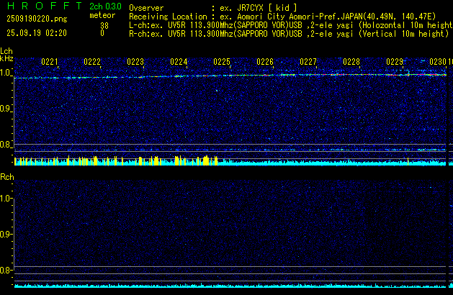Click the 0221 time marker
453x295 pixels.
pyautogui.click(x=50, y=62)
